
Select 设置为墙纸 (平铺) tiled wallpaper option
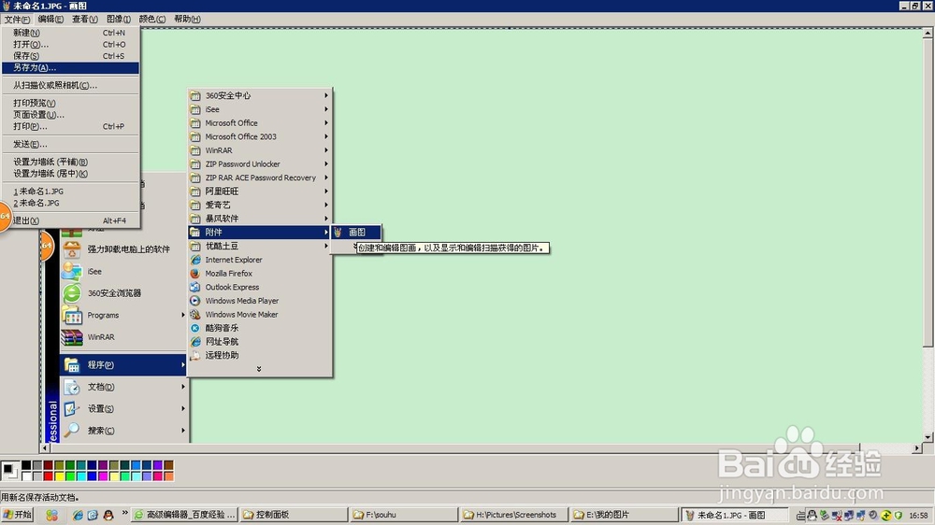(70, 162)
